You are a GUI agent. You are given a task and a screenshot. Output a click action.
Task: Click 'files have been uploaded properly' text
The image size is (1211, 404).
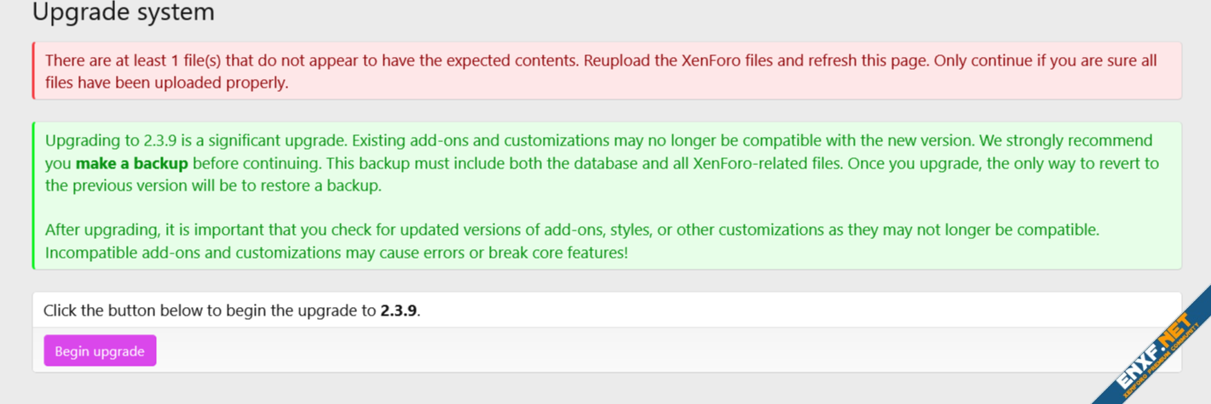(167, 83)
